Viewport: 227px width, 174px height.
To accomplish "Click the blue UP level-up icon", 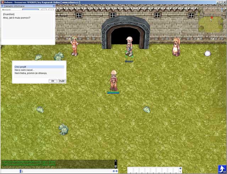I will 222,169.
